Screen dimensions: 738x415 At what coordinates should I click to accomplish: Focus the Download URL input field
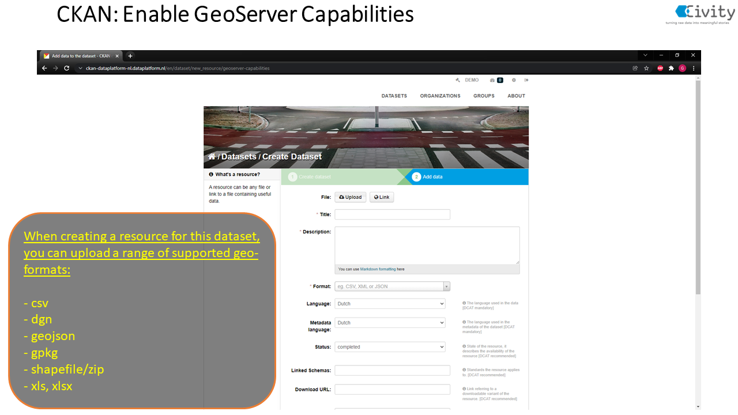tap(392, 390)
